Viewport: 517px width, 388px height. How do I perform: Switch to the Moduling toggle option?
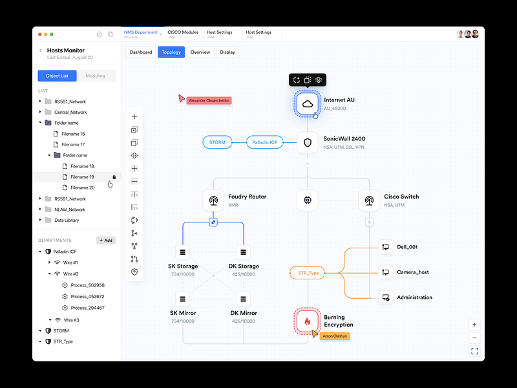coord(96,76)
